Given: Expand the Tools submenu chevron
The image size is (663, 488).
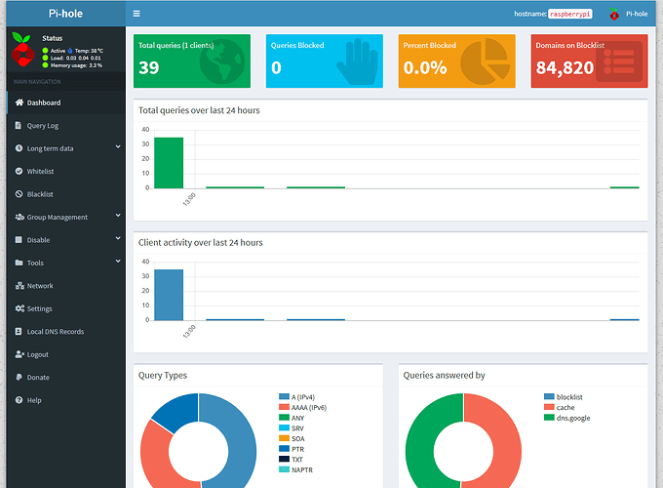Looking at the screenshot, I should tap(118, 262).
